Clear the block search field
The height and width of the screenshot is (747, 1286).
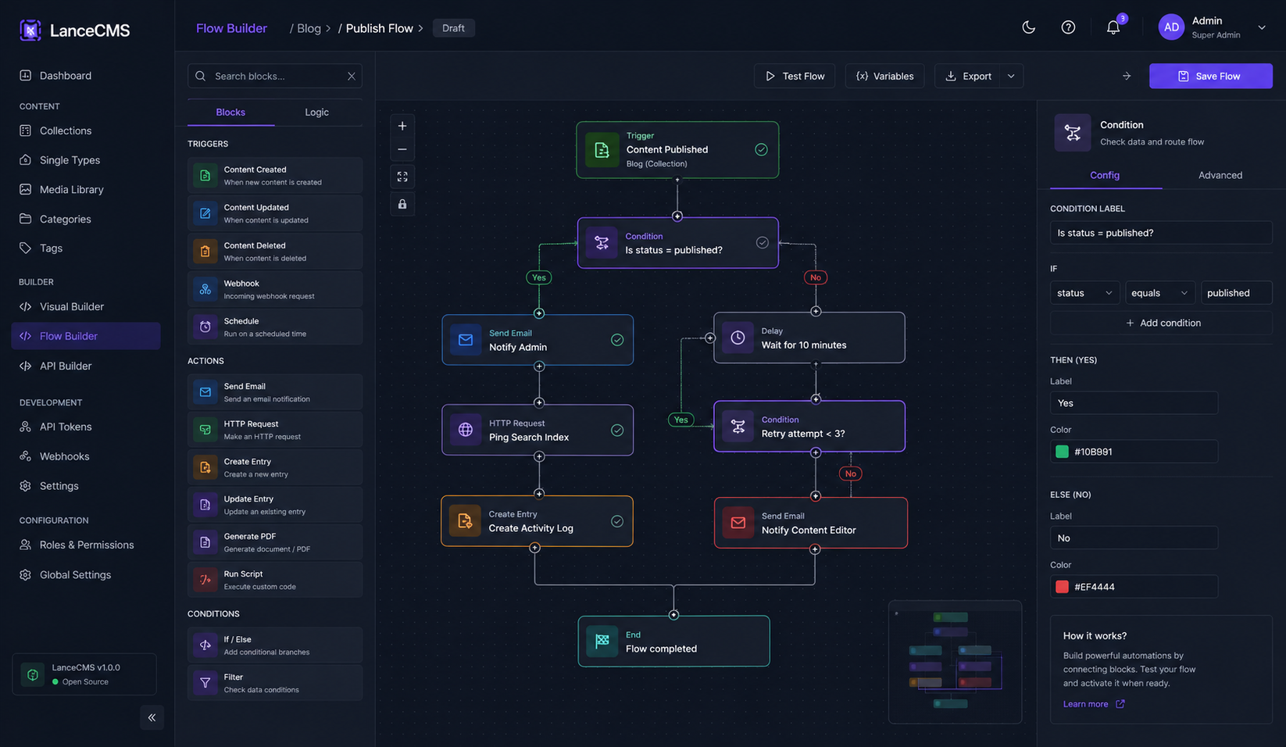352,77
